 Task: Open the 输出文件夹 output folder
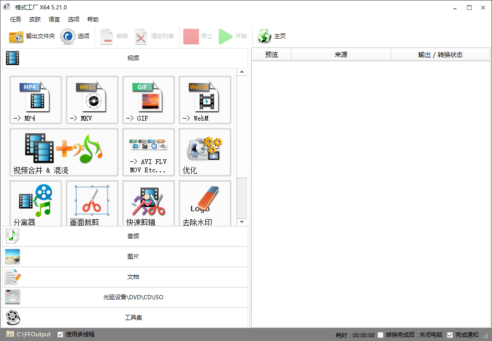pos(32,37)
